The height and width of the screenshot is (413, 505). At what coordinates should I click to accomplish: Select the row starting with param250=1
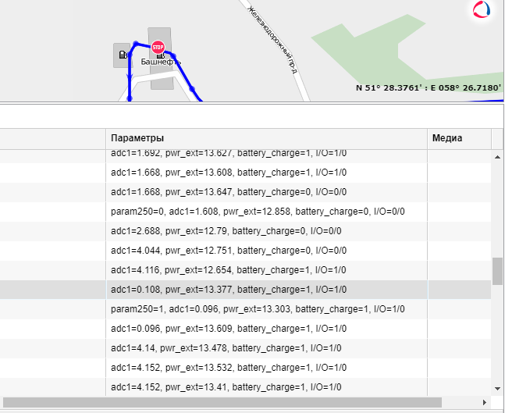tap(258, 309)
